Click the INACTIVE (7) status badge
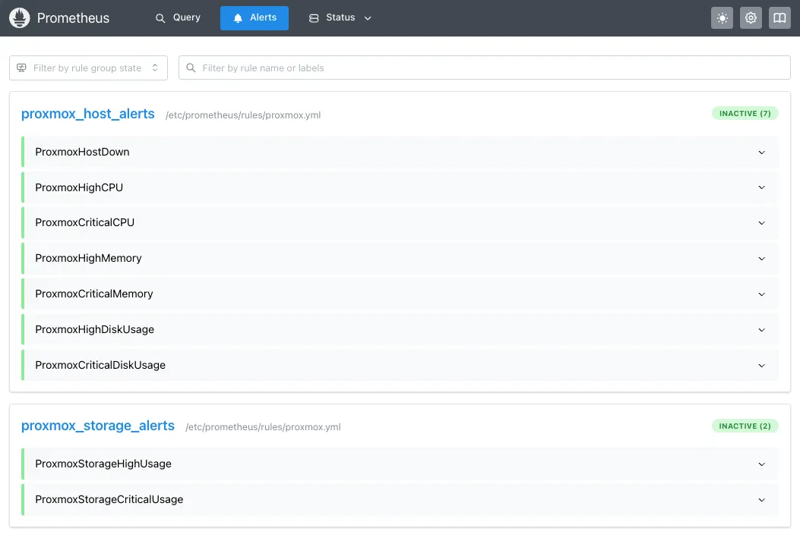The height and width of the screenshot is (541, 800). click(745, 114)
